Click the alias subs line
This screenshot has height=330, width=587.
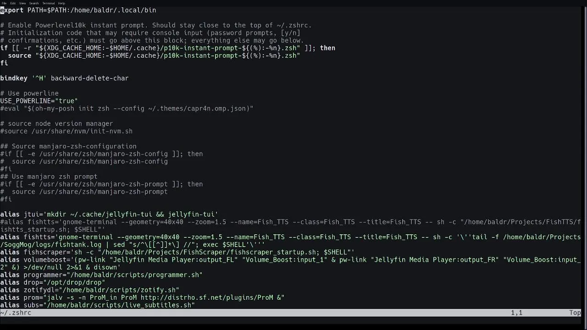[97, 305]
